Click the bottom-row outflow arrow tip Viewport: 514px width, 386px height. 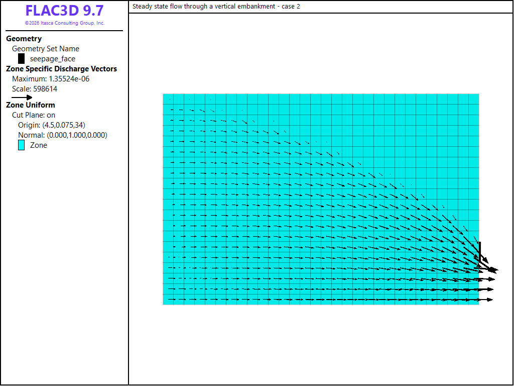coord(490,300)
